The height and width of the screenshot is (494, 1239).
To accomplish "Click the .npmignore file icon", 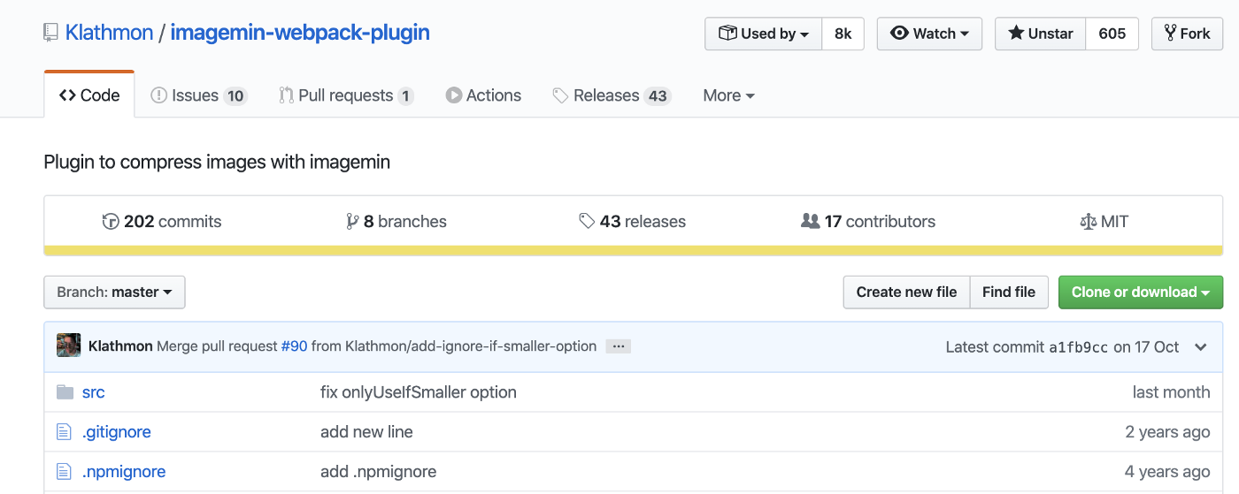I will [x=64, y=472].
